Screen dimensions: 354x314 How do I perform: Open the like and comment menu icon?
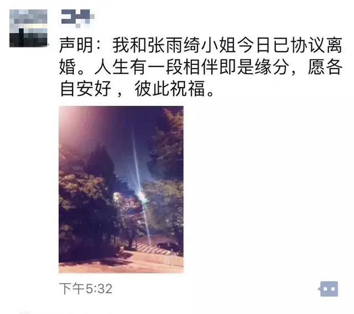(329, 289)
